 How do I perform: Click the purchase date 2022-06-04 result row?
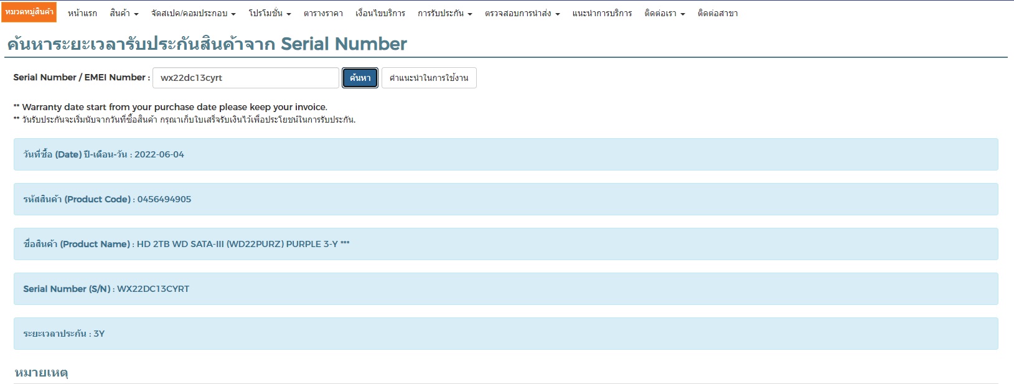505,154
